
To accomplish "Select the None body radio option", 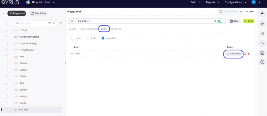I will click(73, 38).
